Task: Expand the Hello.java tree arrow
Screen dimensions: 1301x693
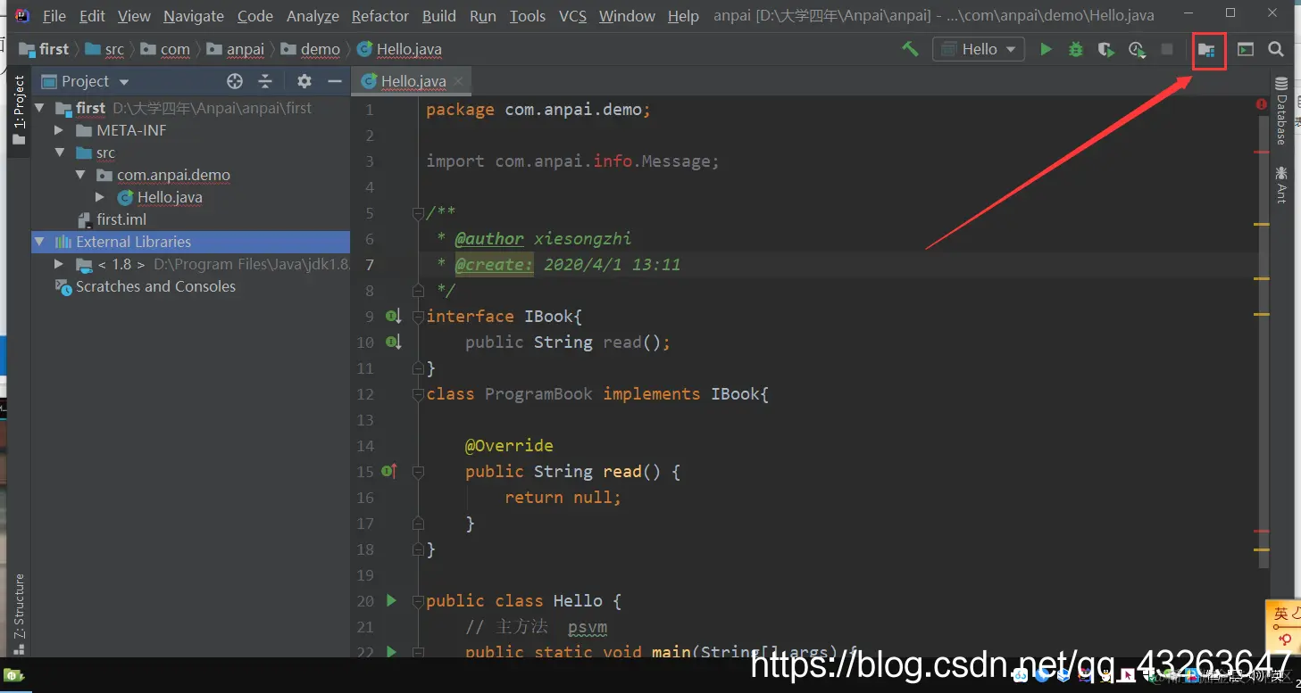Action: pyautogui.click(x=100, y=197)
